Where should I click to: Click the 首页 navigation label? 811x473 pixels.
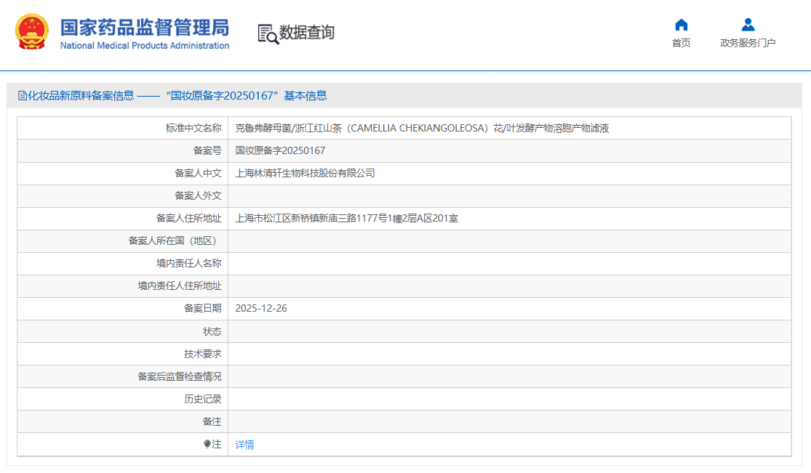pyautogui.click(x=681, y=42)
